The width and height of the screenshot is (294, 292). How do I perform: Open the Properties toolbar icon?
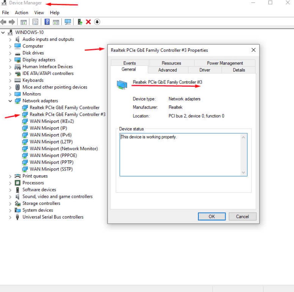click(35, 22)
